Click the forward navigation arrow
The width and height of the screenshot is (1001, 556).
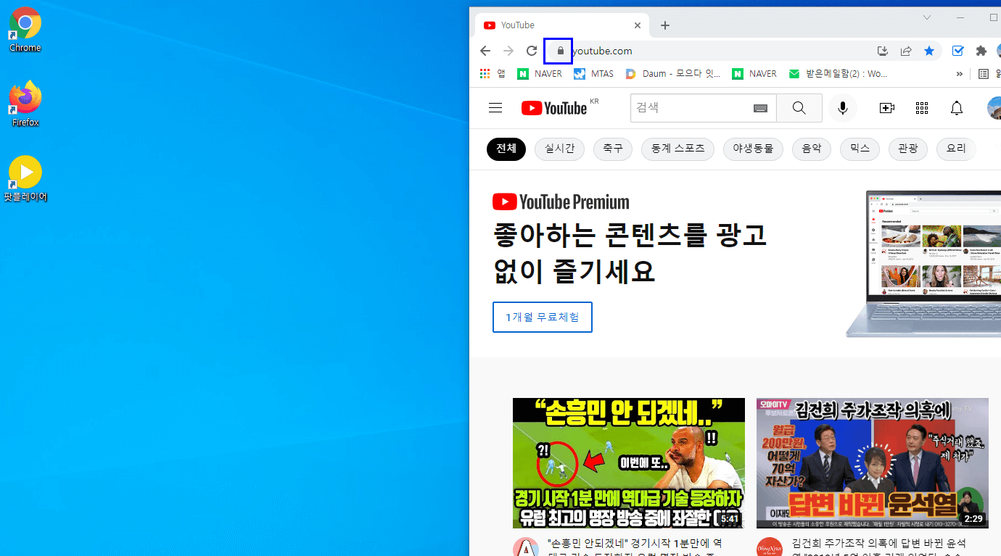[x=508, y=51]
